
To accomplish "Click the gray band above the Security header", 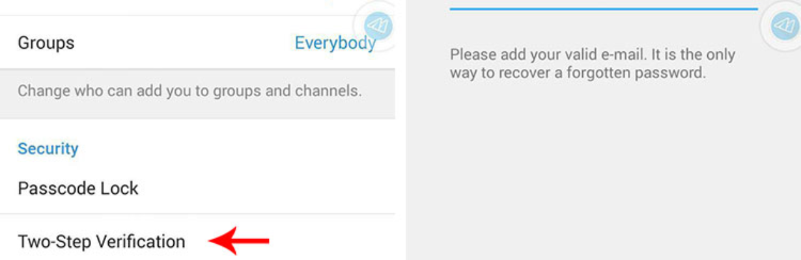I will [197, 110].
